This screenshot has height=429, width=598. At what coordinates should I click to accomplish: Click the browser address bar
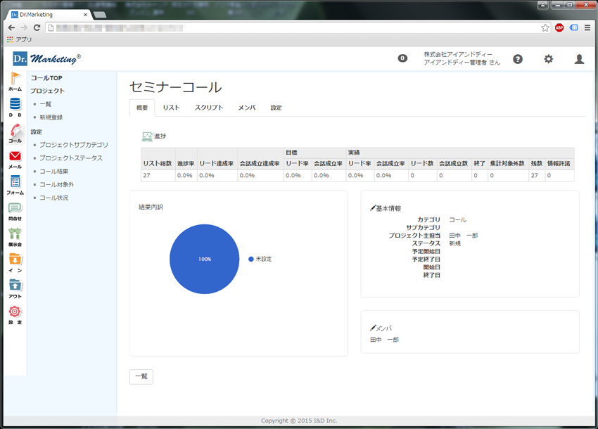(295, 27)
